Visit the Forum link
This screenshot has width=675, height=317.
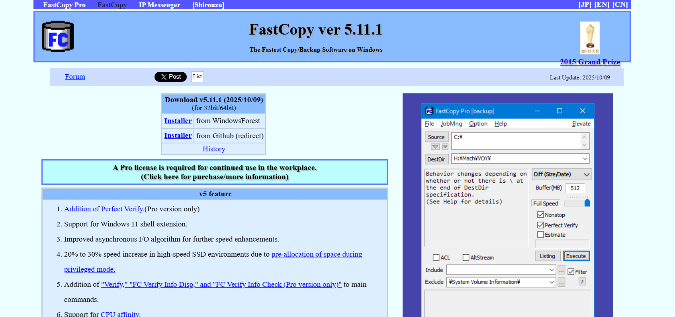(x=75, y=77)
